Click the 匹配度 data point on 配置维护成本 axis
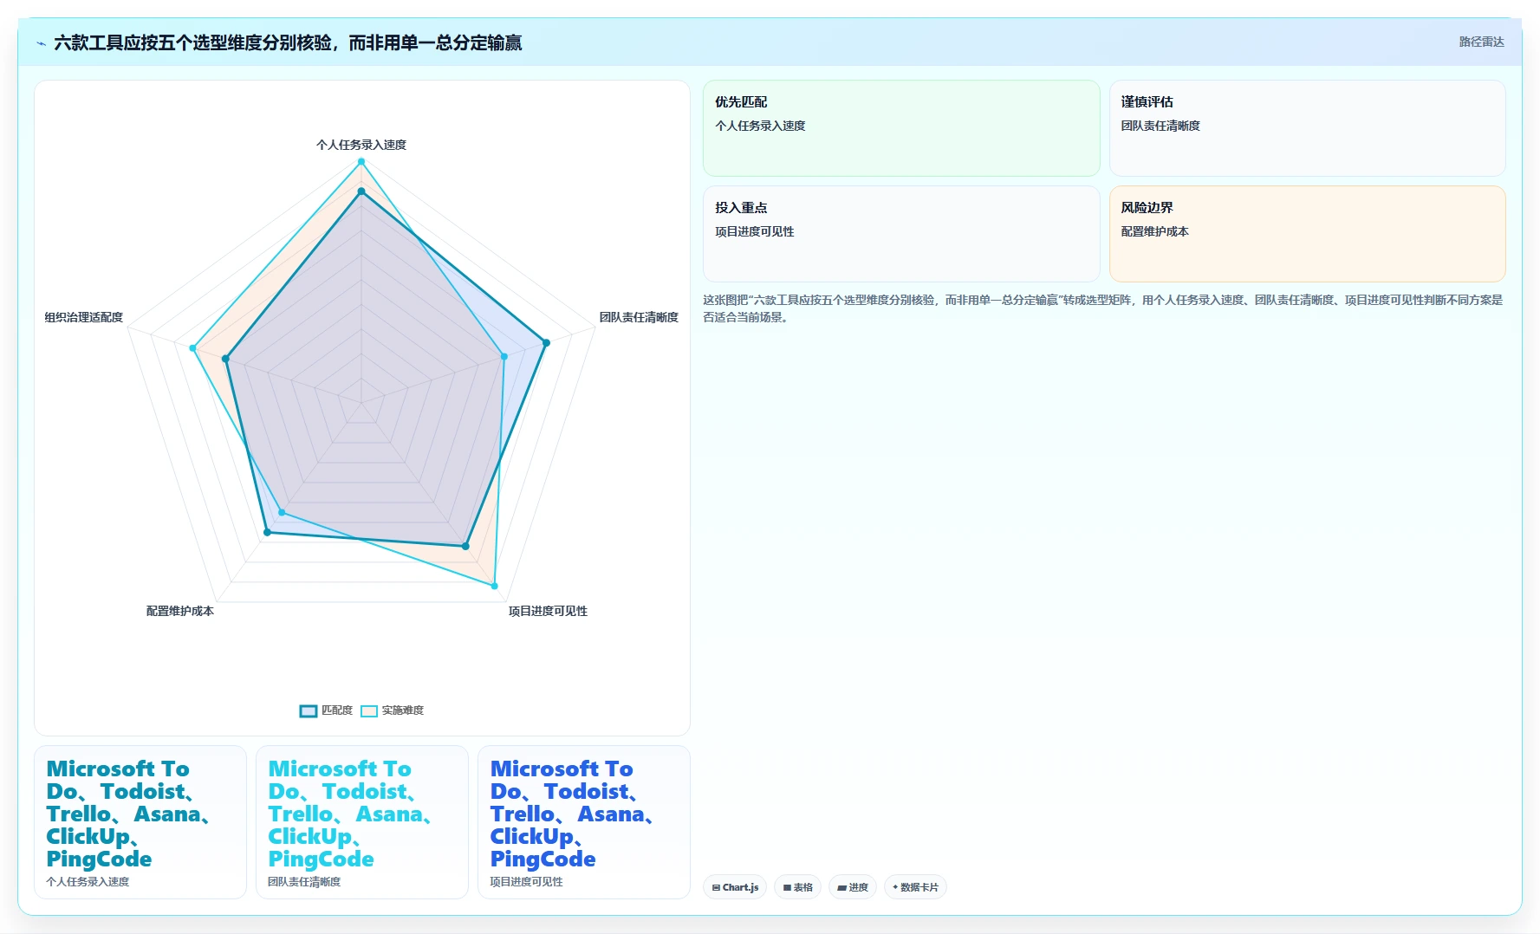This screenshot has height=934, width=1540. point(267,532)
